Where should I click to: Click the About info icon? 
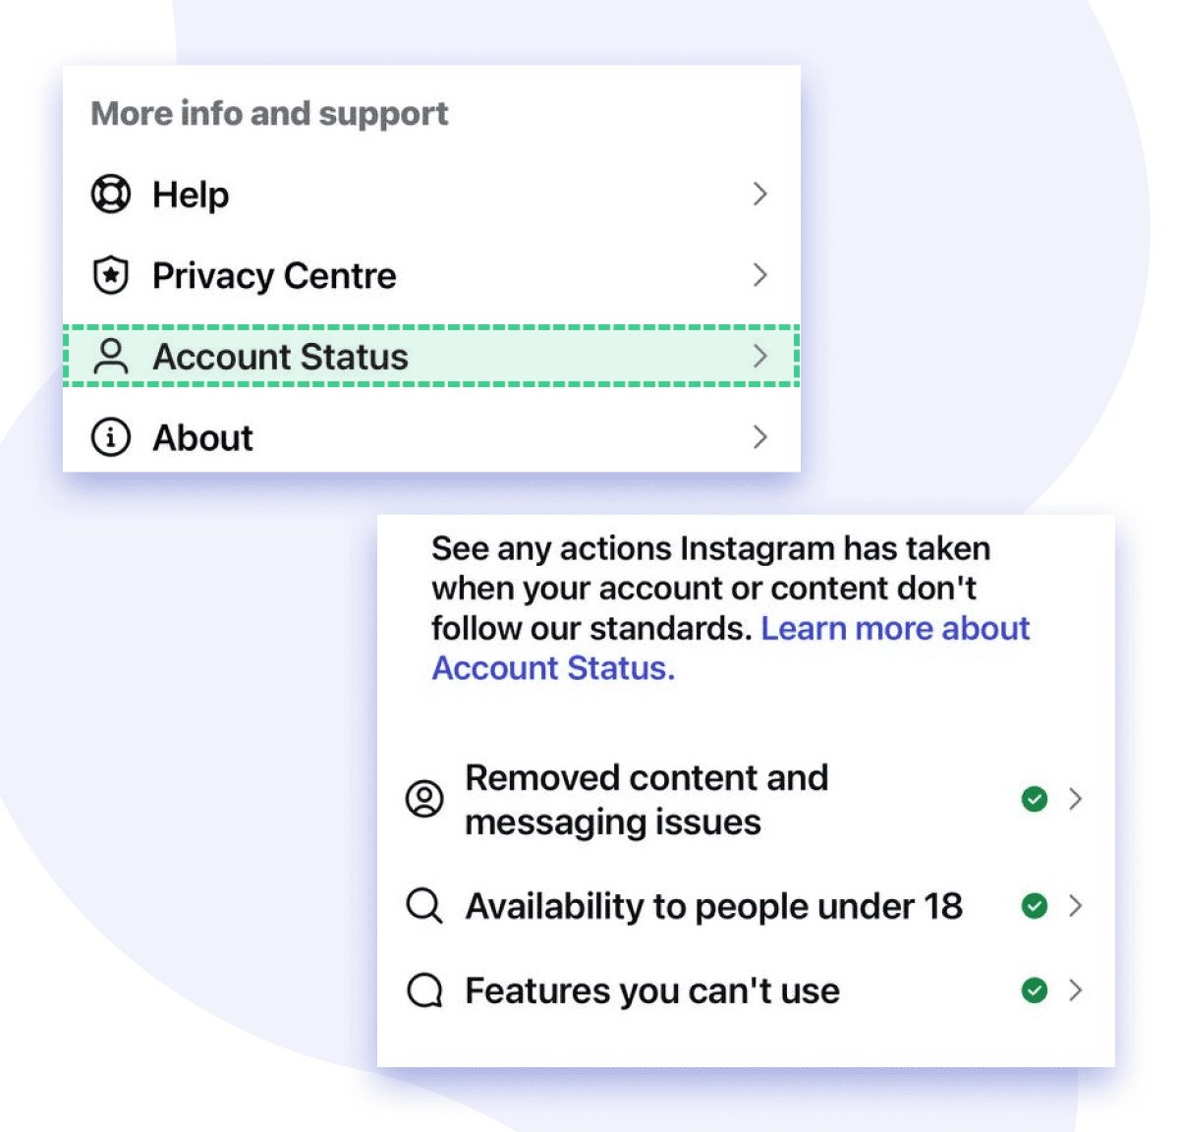click(111, 436)
